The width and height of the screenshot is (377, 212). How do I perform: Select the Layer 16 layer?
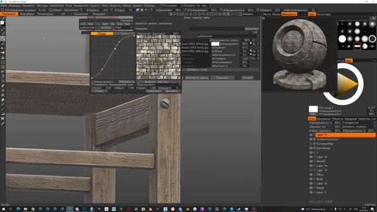(x=322, y=184)
